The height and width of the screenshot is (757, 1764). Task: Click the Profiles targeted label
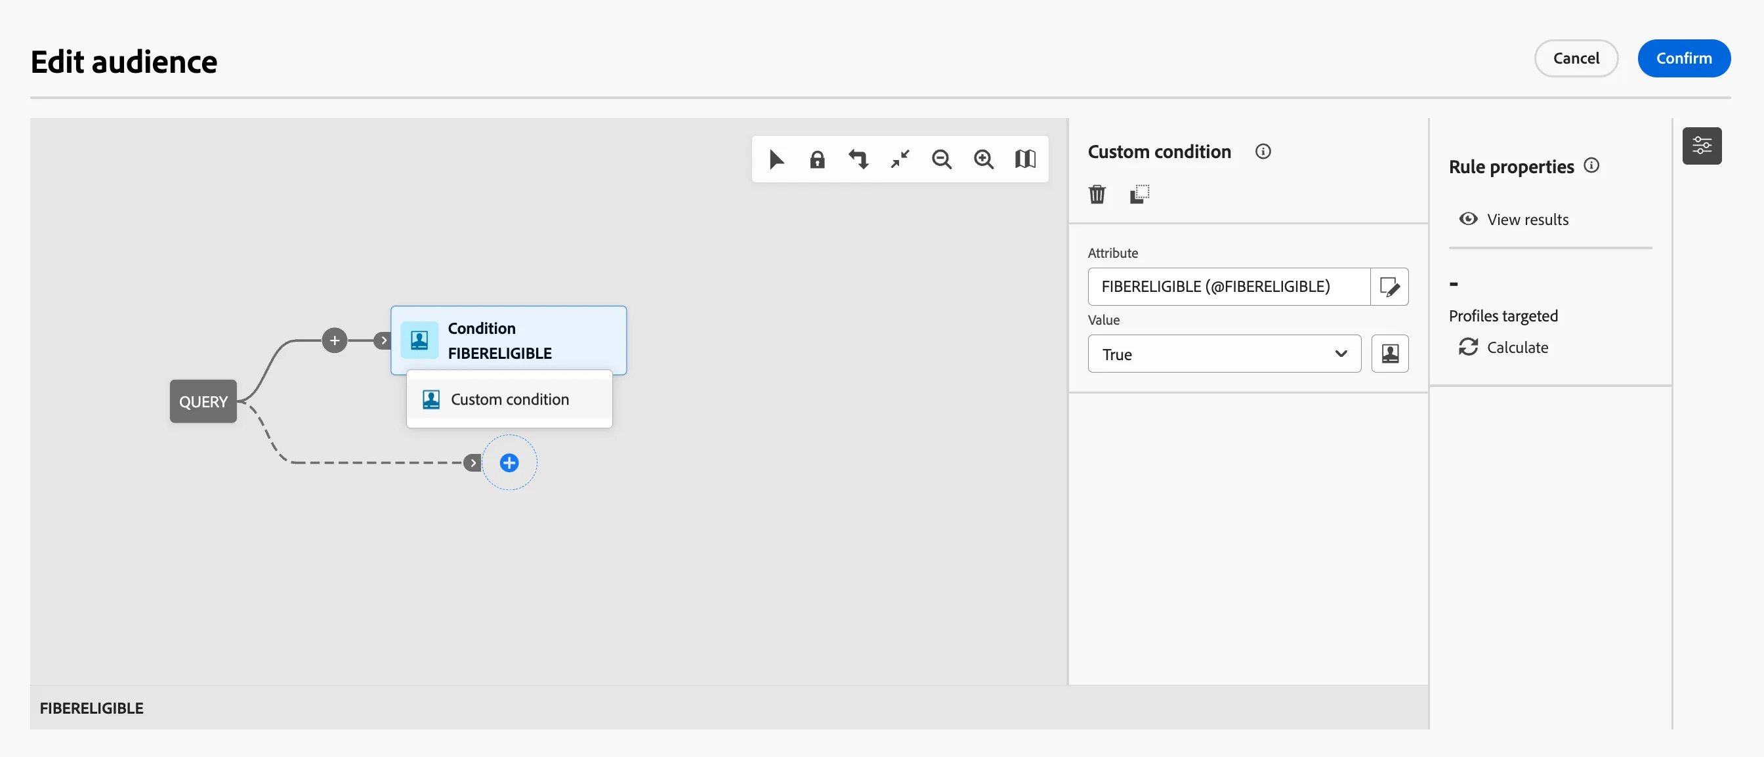click(1503, 316)
